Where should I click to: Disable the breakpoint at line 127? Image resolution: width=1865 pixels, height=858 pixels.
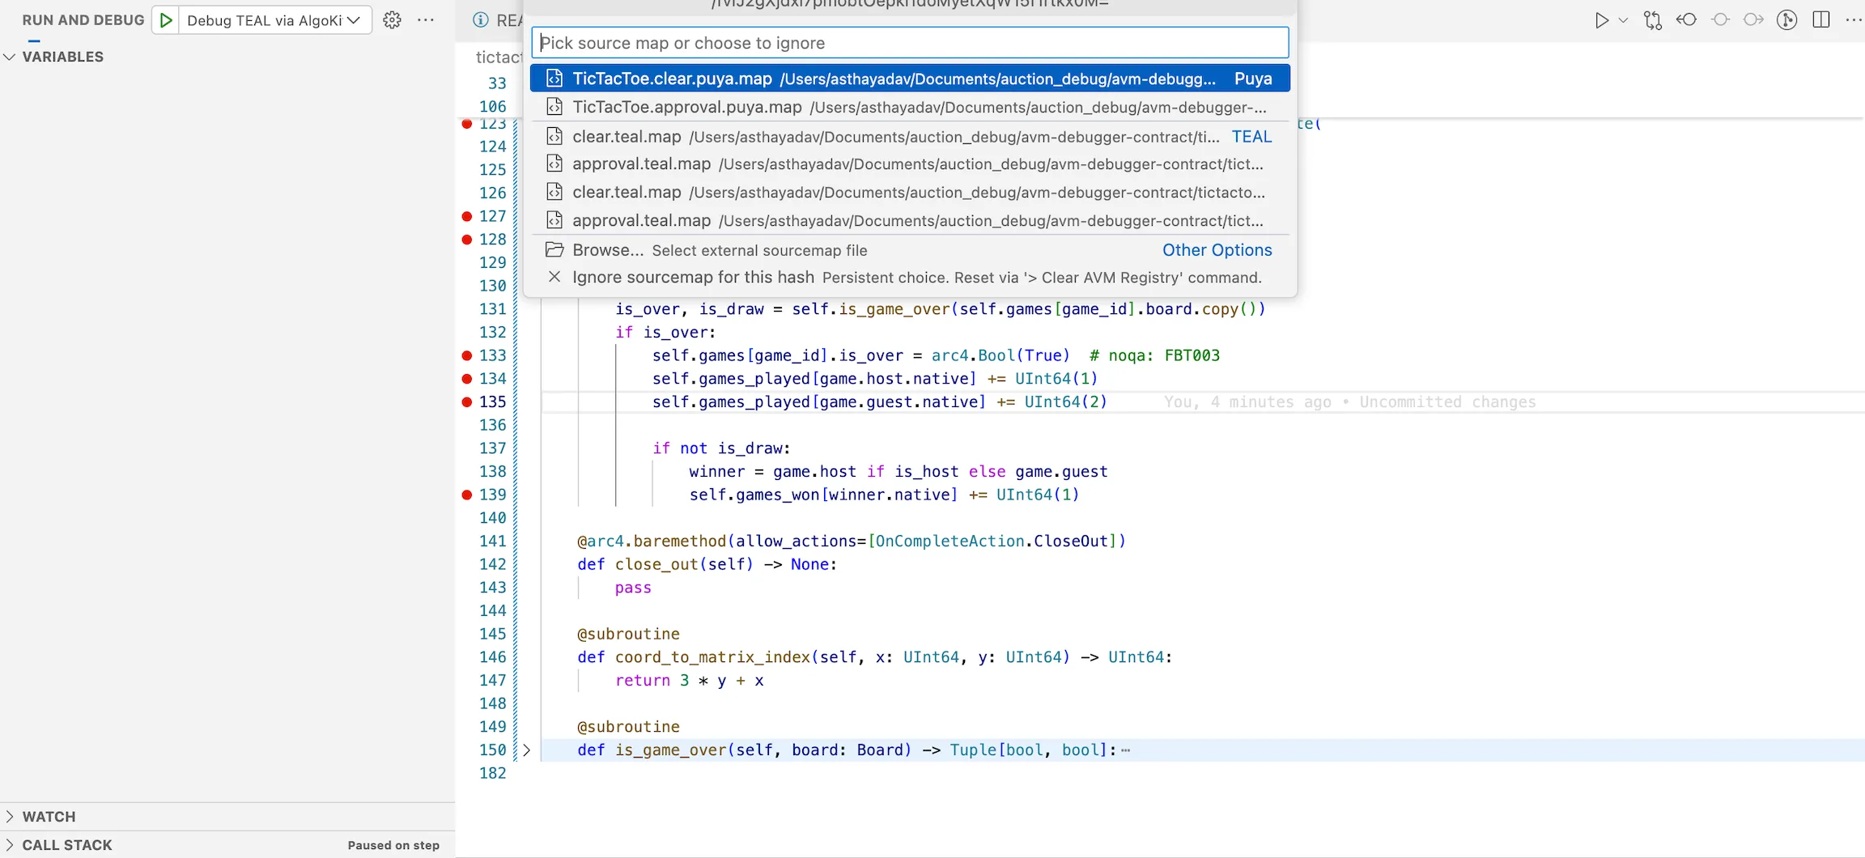tap(465, 216)
